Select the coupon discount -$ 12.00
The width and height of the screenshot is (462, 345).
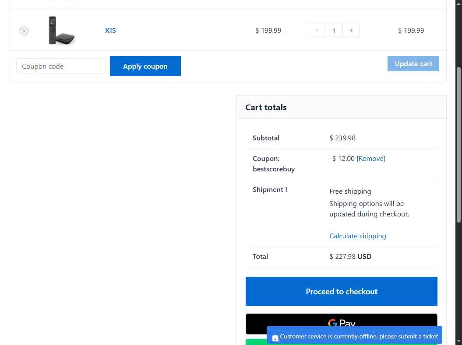342,159
